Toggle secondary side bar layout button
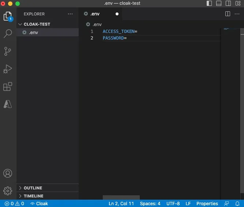This screenshot has height=207, width=244. 228,3
